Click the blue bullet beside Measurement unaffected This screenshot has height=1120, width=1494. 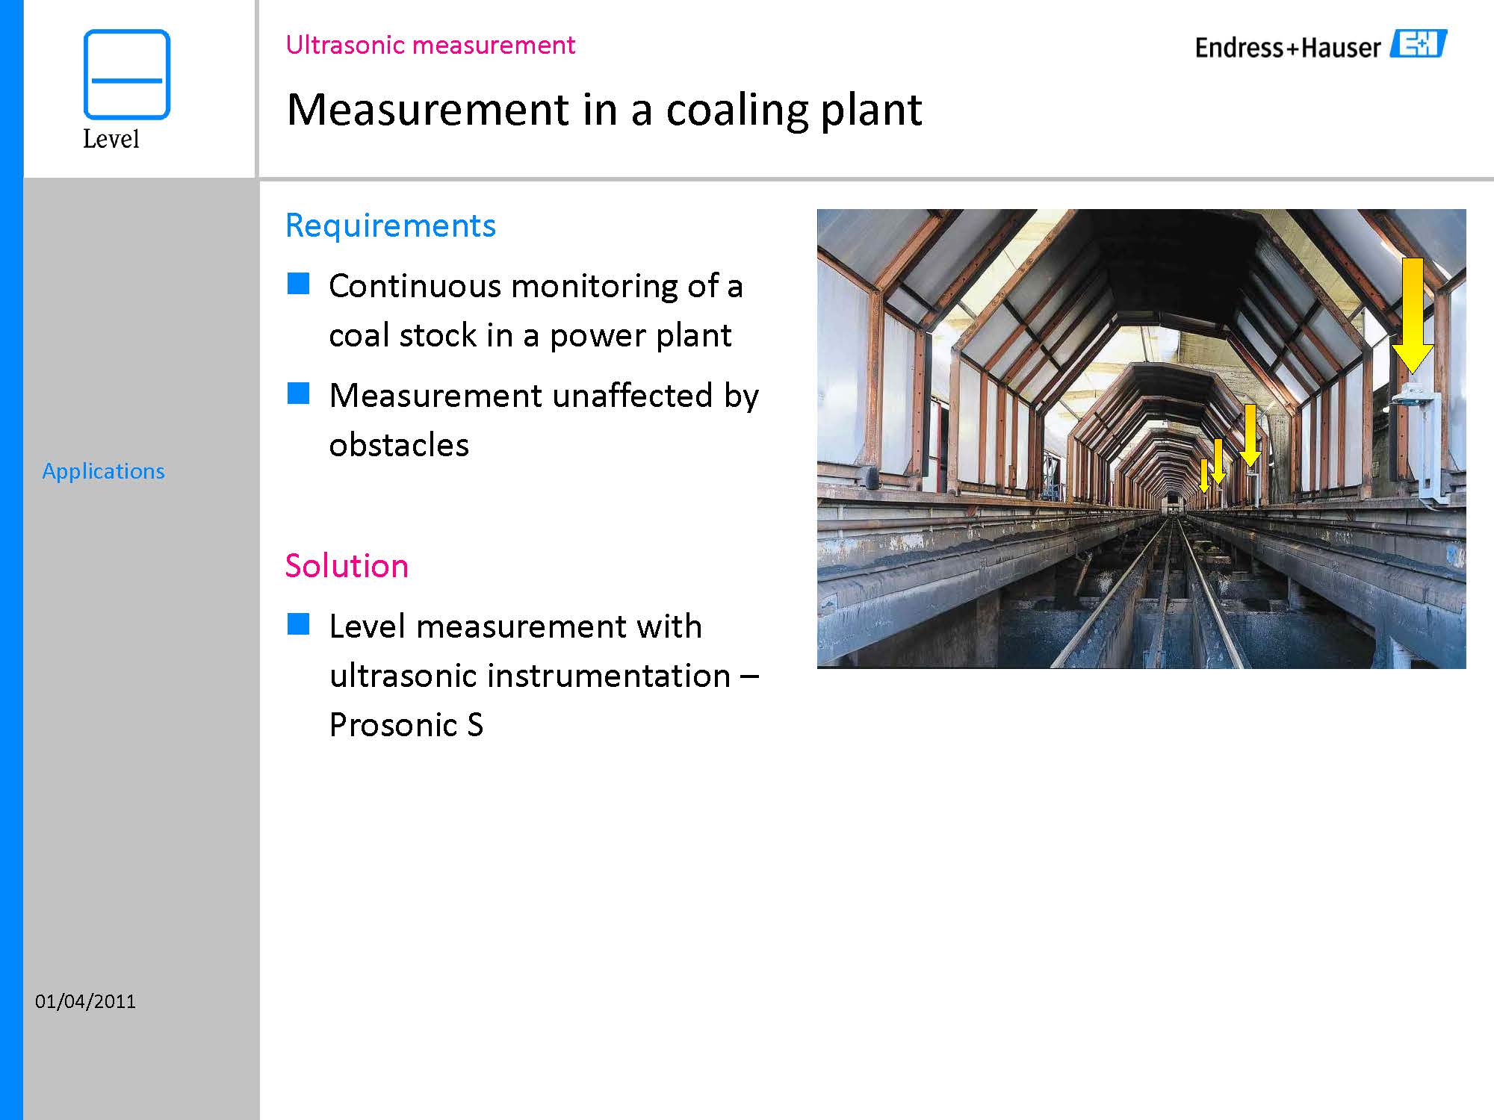pos(298,393)
